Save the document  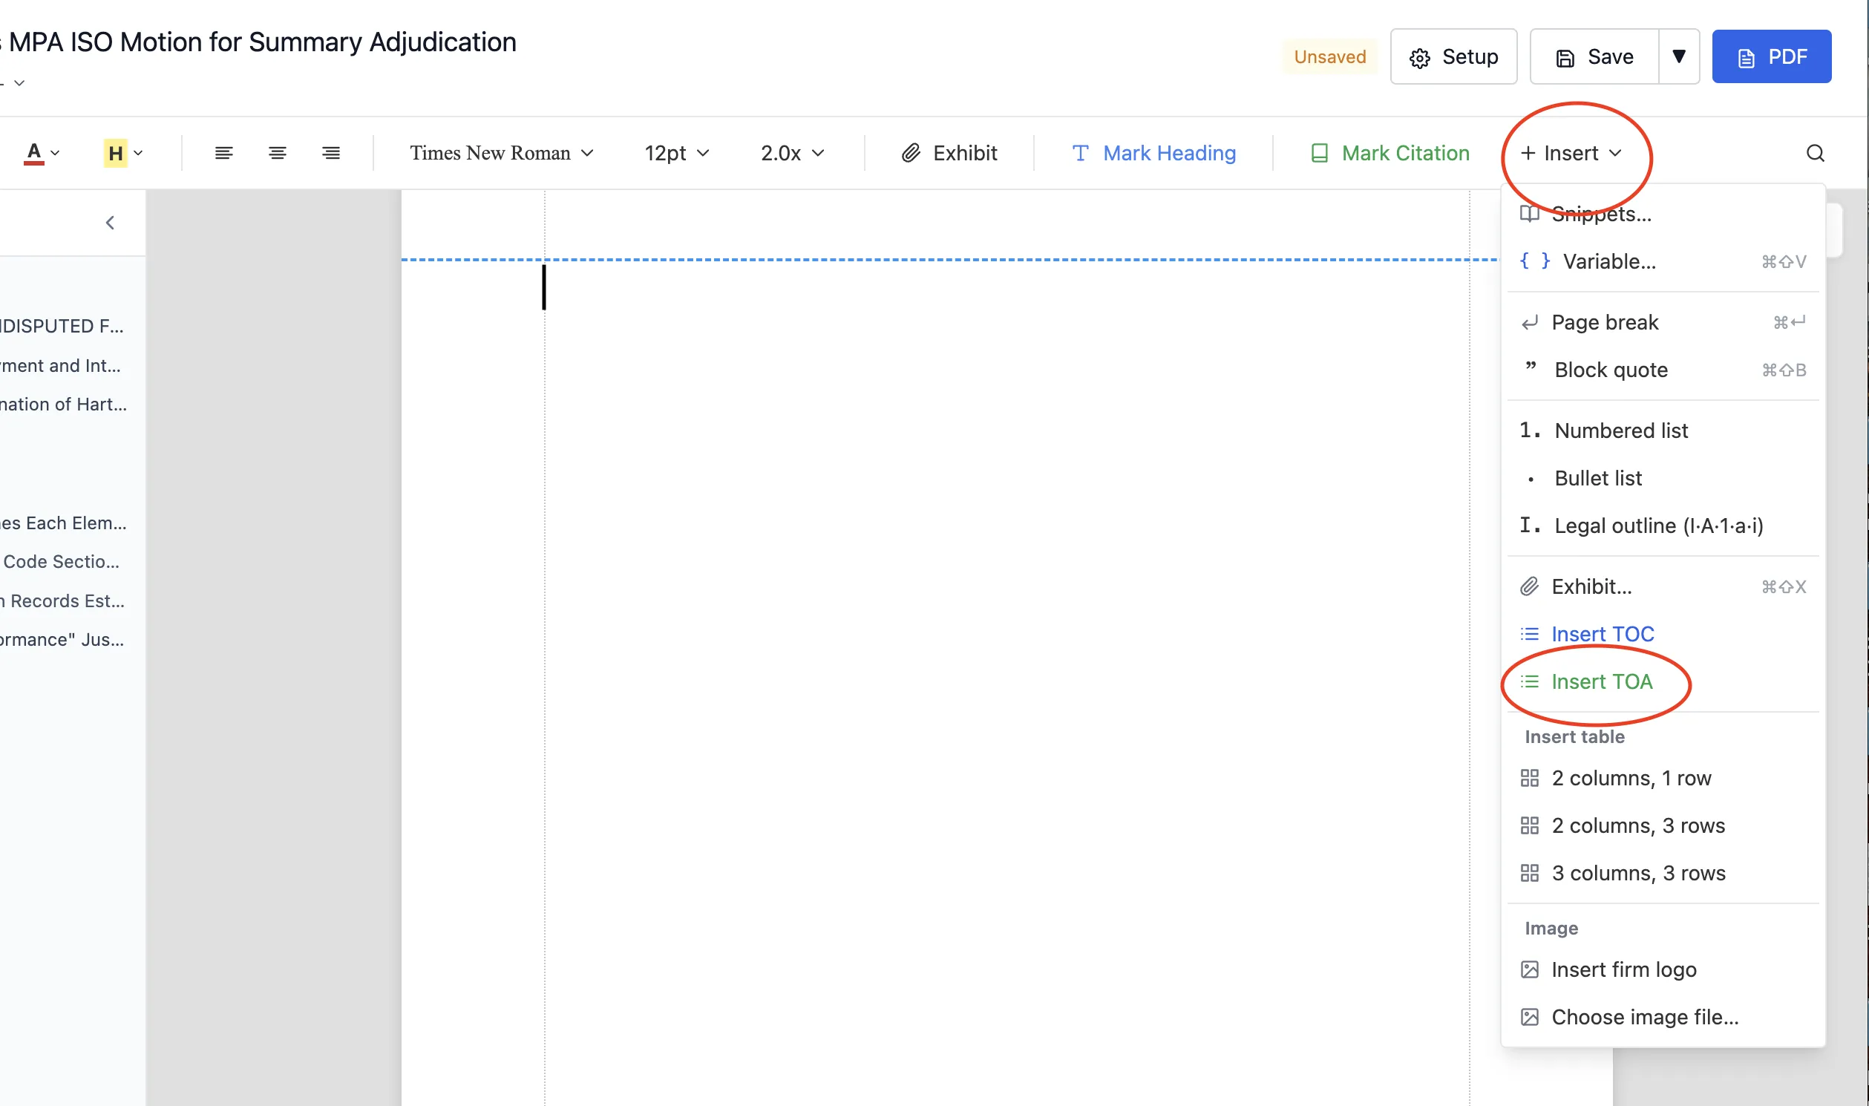(x=1595, y=56)
